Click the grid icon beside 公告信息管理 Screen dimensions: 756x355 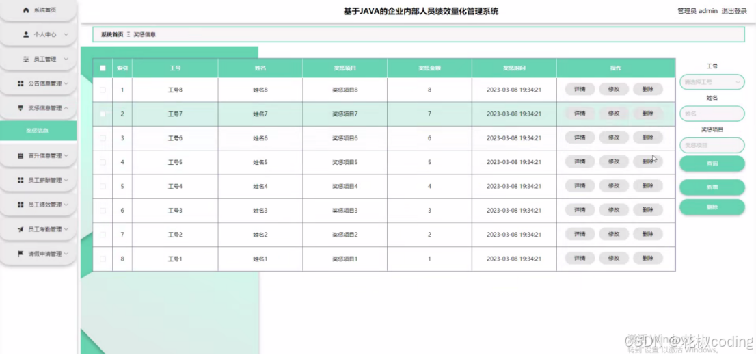[x=21, y=83]
